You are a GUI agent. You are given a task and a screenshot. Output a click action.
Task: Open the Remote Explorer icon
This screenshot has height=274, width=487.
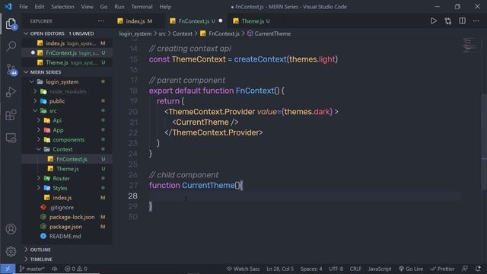tap(11, 138)
